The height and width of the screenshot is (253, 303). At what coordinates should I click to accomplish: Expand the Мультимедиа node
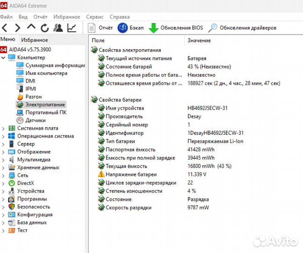(x=3, y=160)
